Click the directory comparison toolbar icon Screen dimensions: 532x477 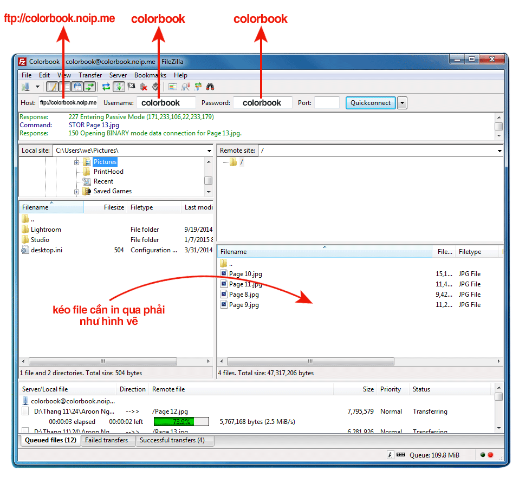(x=185, y=87)
